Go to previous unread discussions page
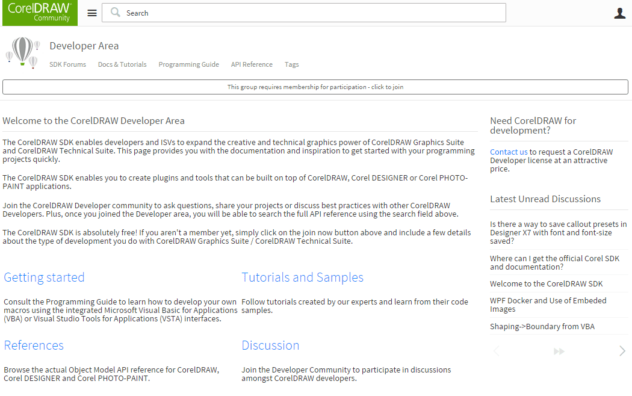Viewport: 632px width, 396px height. (x=496, y=351)
